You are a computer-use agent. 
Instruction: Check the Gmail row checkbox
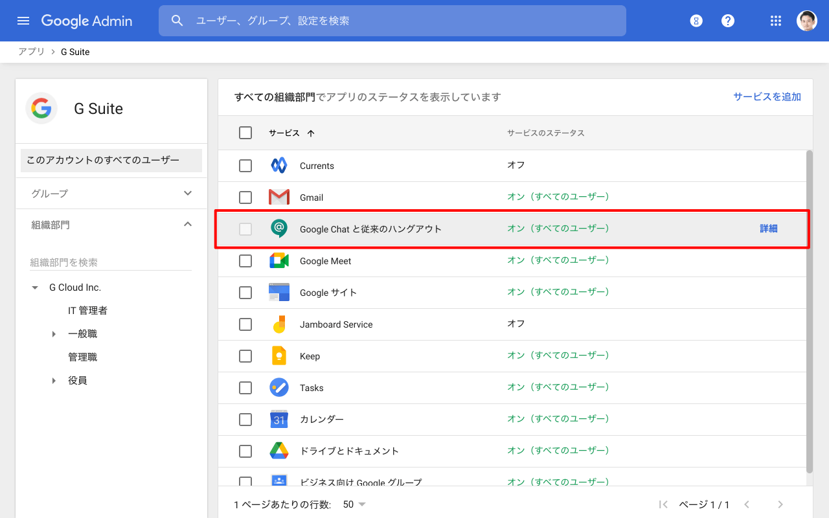pos(245,197)
